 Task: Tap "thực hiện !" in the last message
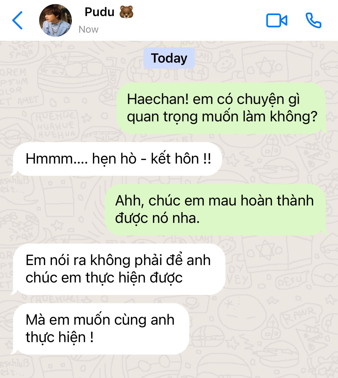coord(60,337)
